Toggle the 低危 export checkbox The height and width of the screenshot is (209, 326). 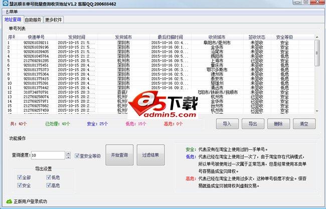pos(49,177)
